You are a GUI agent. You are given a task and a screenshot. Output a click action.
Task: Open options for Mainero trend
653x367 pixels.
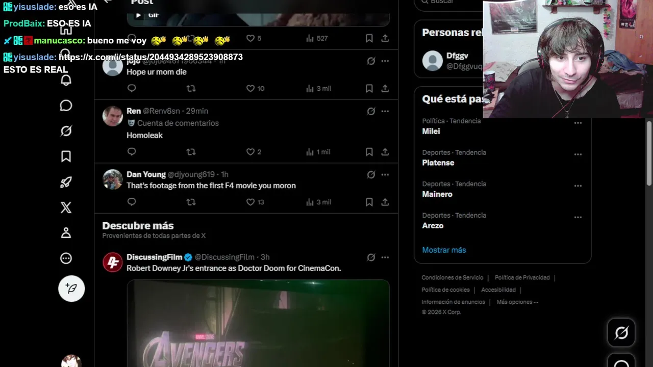click(578, 186)
